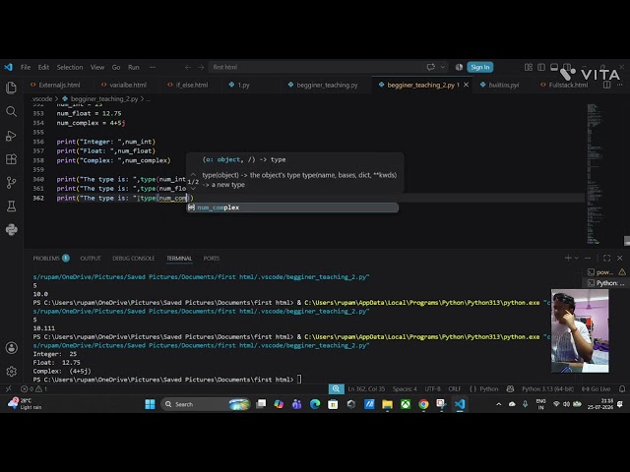Open new terminal launch profile dropdown
Viewport: 630px width, 472px height.
[x=576, y=258]
